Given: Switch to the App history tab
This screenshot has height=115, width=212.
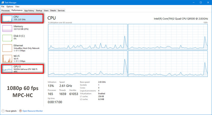Looking at the screenshot, I should (29, 11).
